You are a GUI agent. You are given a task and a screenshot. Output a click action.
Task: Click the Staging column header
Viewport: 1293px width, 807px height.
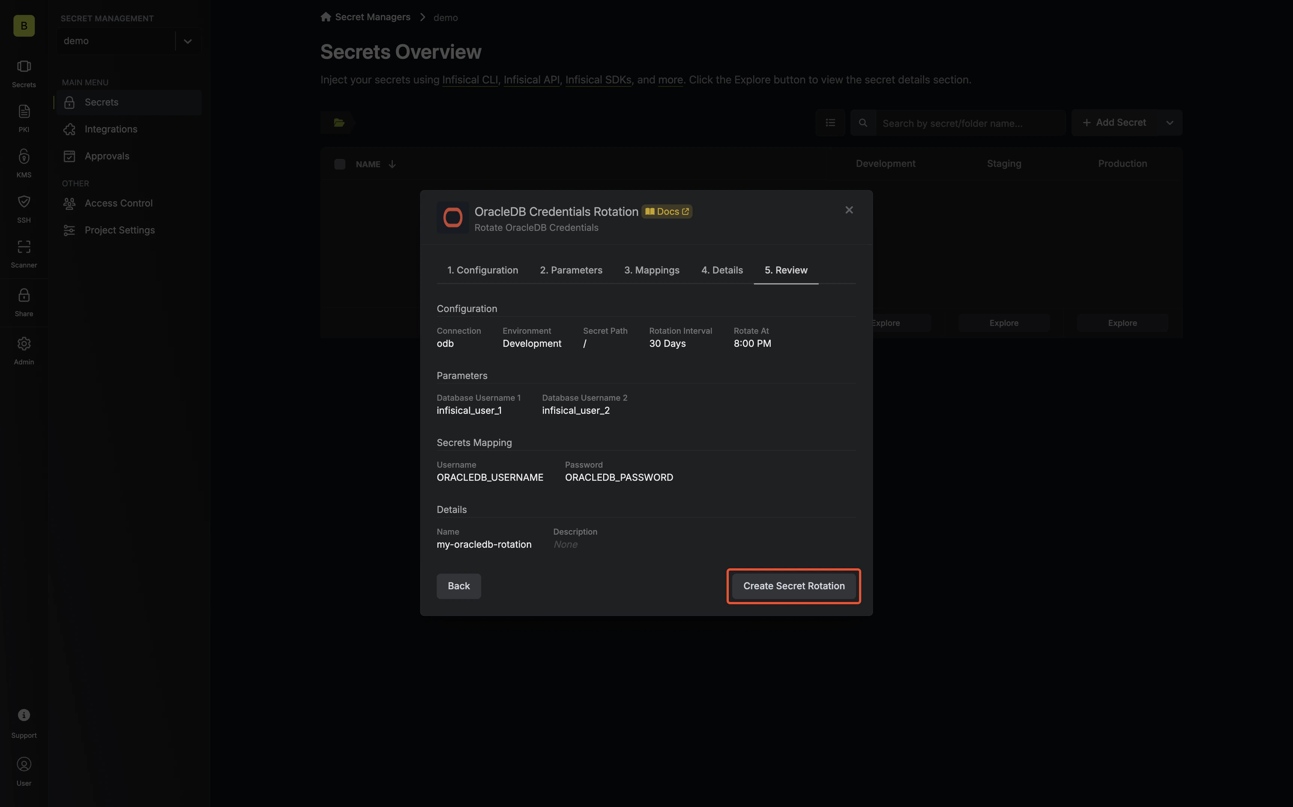tap(1004, 164)
